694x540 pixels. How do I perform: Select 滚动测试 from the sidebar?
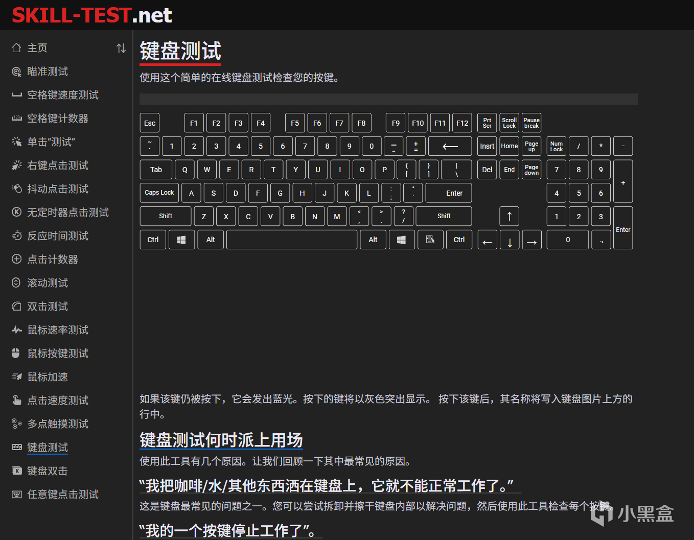pos(48,283)
